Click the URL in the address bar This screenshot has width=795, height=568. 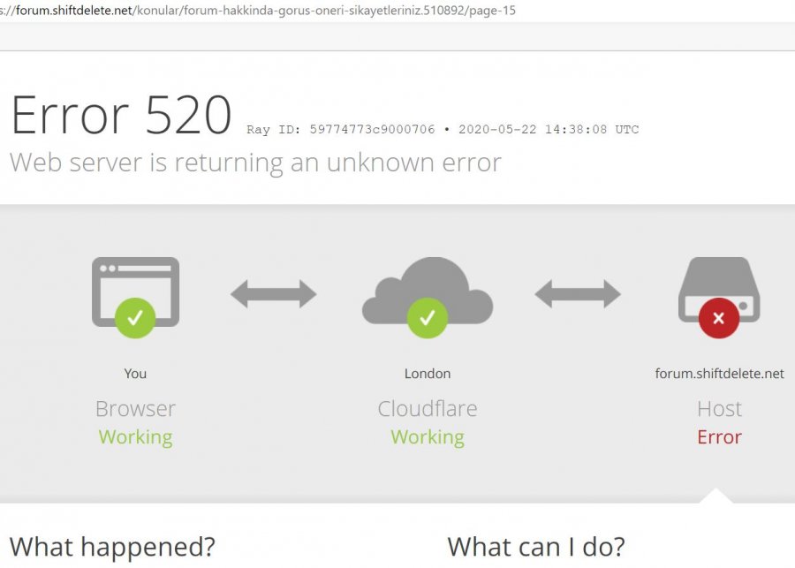[258, 10]
